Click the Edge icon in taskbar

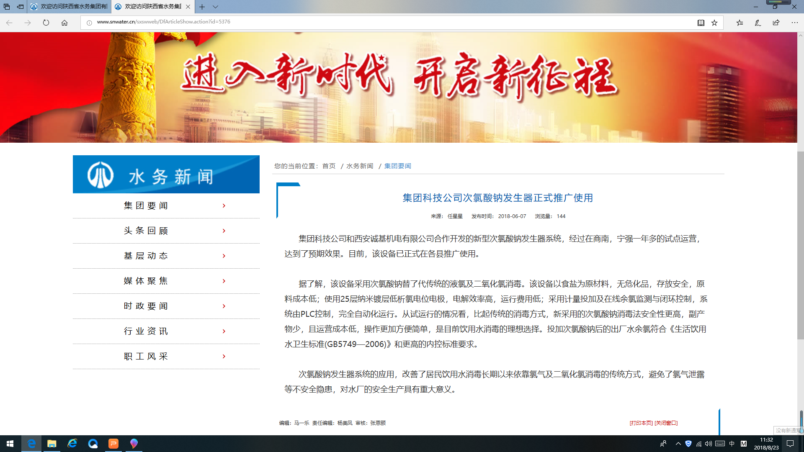(31, 444)
